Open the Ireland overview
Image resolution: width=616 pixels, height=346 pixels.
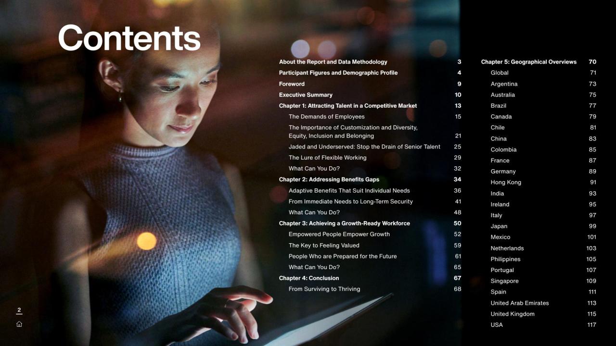tap(500, 205)
